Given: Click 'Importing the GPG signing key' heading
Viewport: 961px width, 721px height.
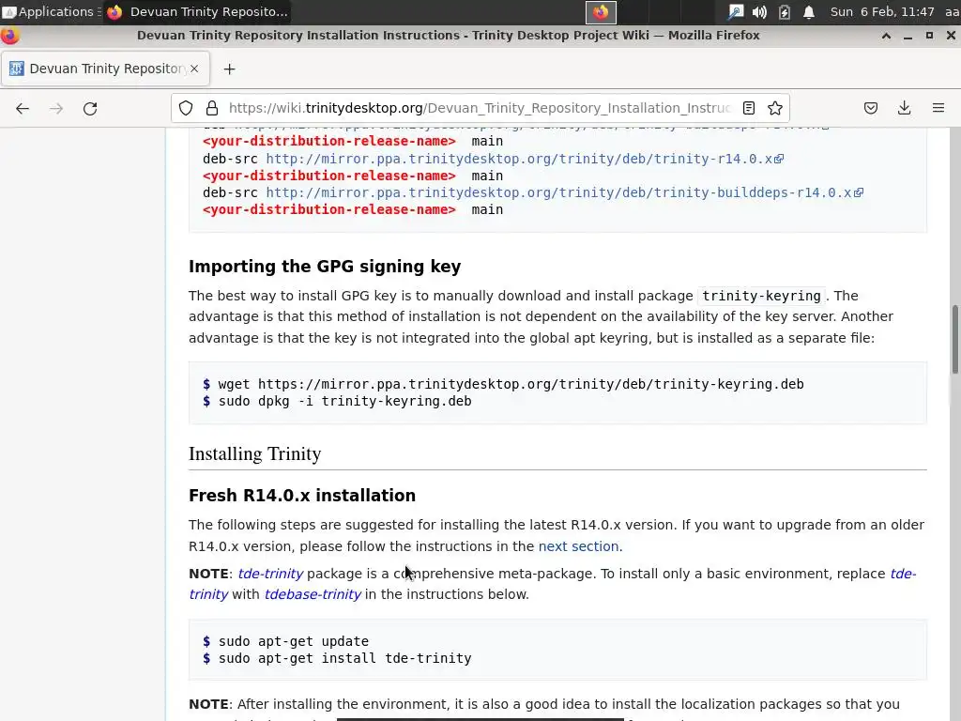Looking at the screenshot, I should [325, 267].
